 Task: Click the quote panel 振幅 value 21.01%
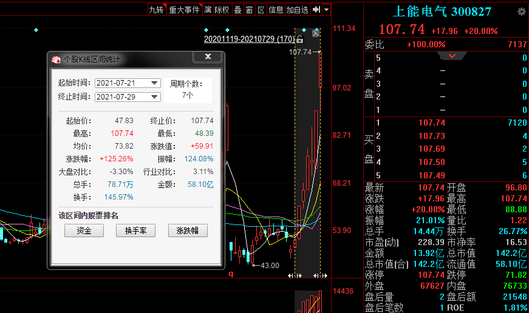[x=431, y=220]
